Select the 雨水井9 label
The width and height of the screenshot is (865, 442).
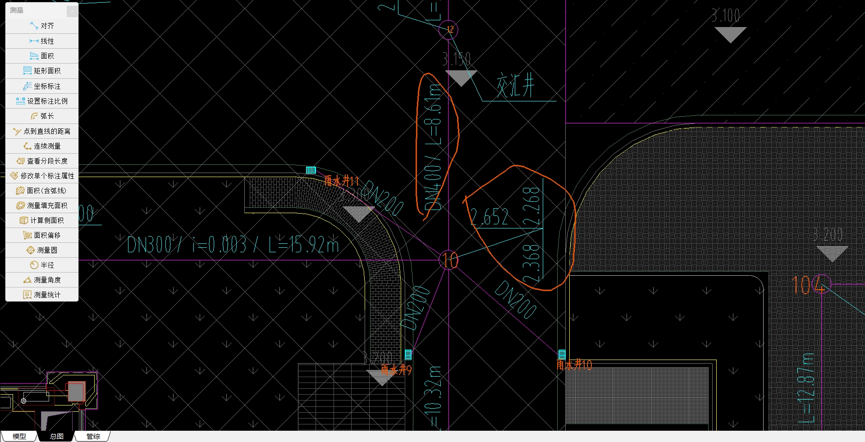pyautogui.click(x=396, y=370)
